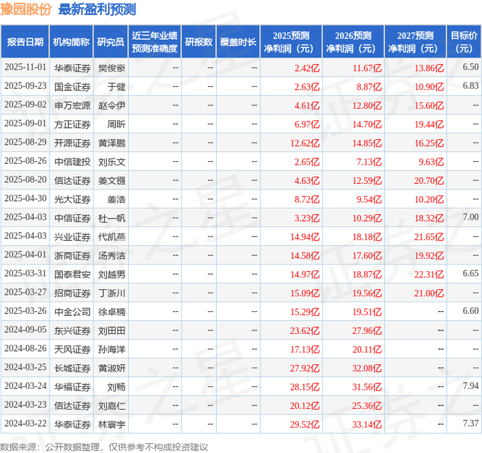Click the 豫园股份 title text
The height and width of the screenshot is (453, 482).
(26, 9)
